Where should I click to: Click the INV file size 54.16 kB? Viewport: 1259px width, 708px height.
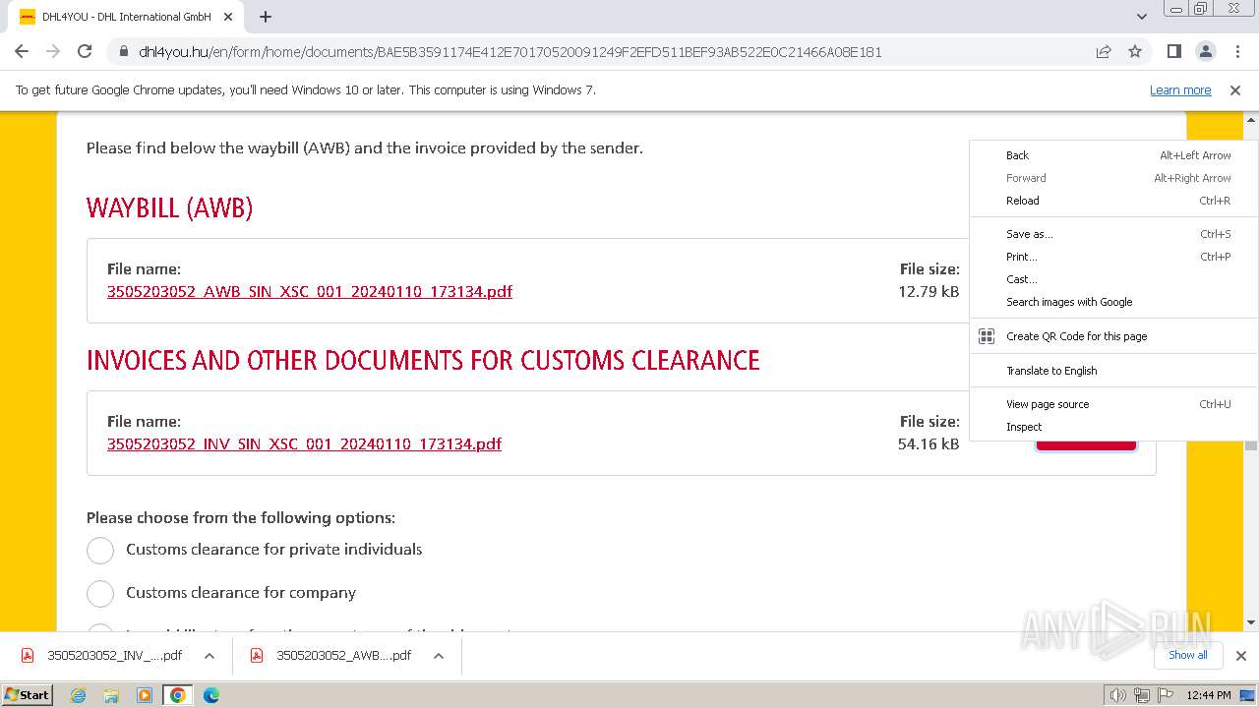point(929,443)
